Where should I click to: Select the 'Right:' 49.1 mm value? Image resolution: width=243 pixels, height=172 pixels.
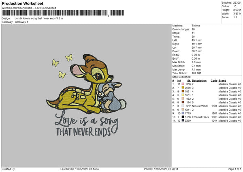point(197,44)
